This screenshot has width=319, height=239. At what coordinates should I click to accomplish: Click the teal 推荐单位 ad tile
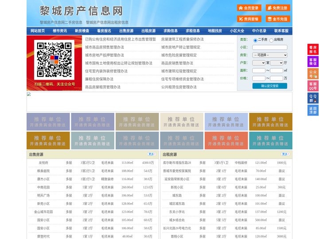[271, 141]
